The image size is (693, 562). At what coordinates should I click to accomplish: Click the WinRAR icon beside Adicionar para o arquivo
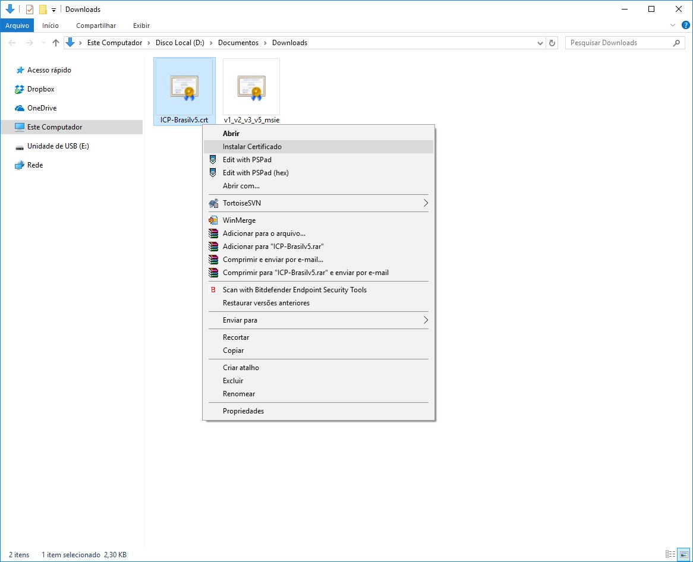click(213, 233)
